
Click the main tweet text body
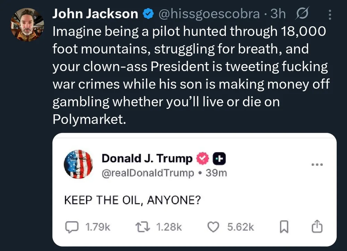(x=190, y=75)
